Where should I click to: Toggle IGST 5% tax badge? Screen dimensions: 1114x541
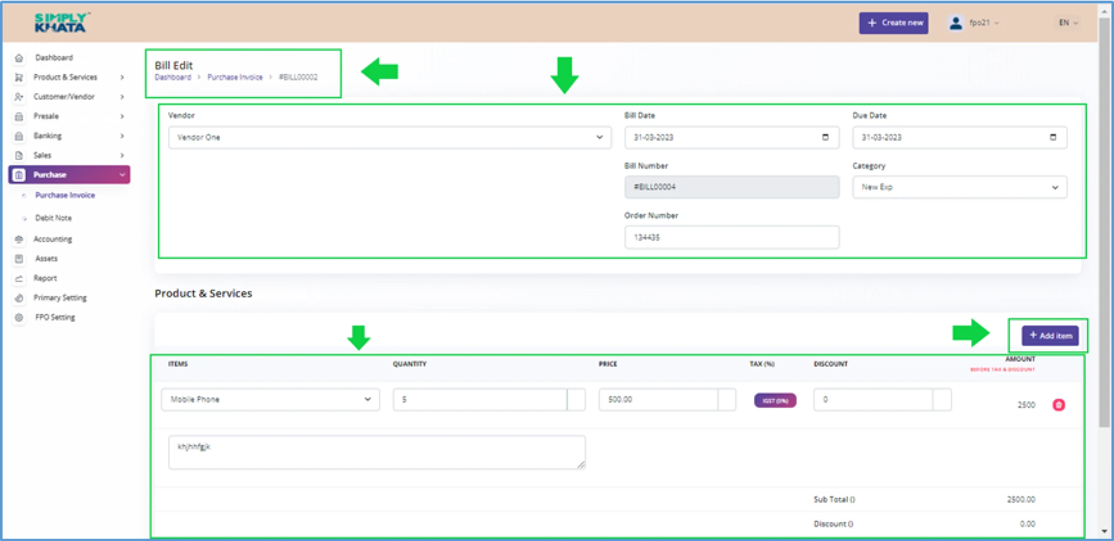click(x=775, y=400)
